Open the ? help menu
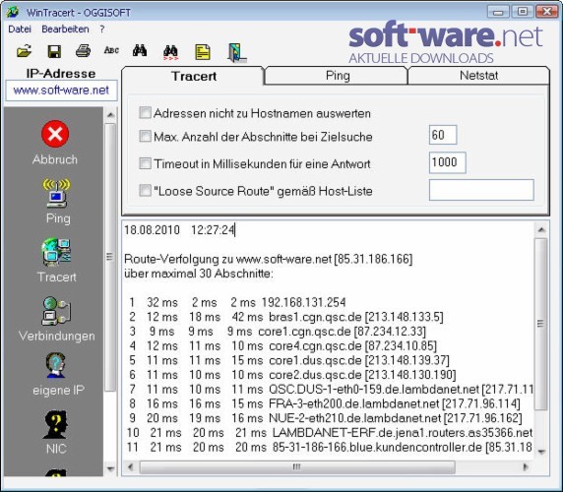 tap(102, 30)
